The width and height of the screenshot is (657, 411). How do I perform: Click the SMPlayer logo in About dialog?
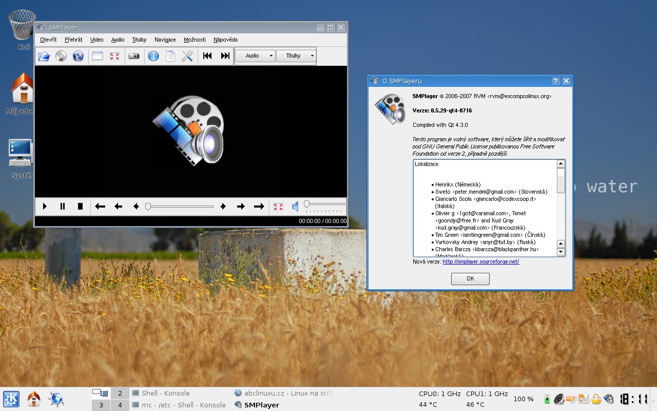tap(390, 109)
